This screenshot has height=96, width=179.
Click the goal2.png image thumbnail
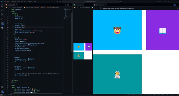83,51
